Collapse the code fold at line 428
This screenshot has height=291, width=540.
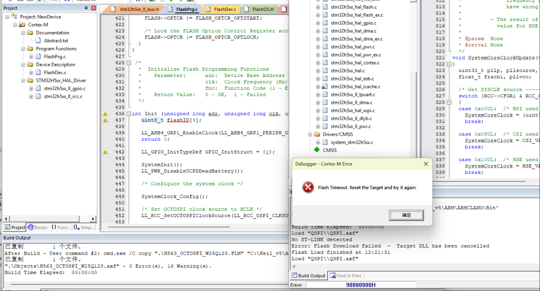(129, 63)
